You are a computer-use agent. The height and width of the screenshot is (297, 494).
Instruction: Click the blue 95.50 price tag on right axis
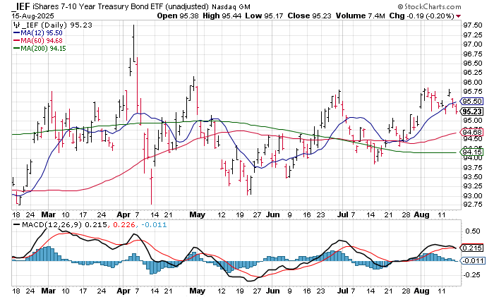click(x=471, y=102)
